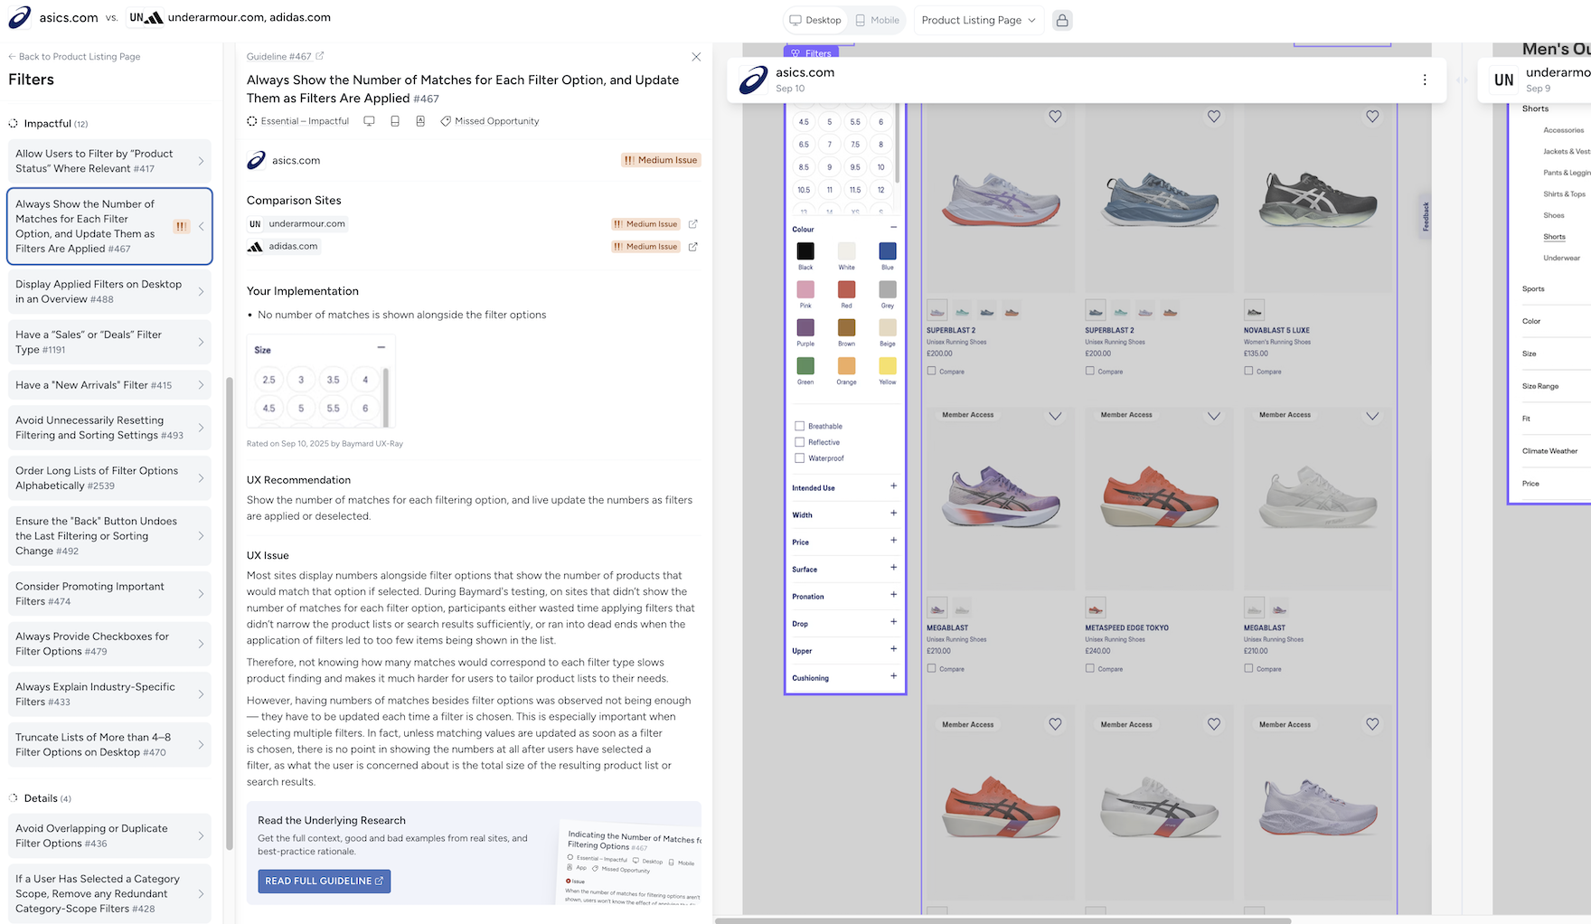Viewport: 1591px width, 924px height.
Task: Open the asics.com three-dot options menu
Action: pyautogui.click(x=1425, y=80)
